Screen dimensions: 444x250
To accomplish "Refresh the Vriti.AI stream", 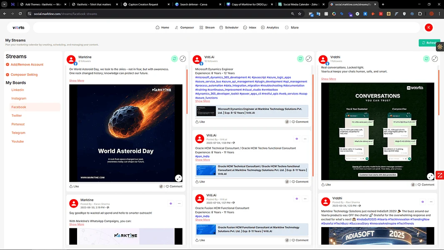I will click(300, 59).
